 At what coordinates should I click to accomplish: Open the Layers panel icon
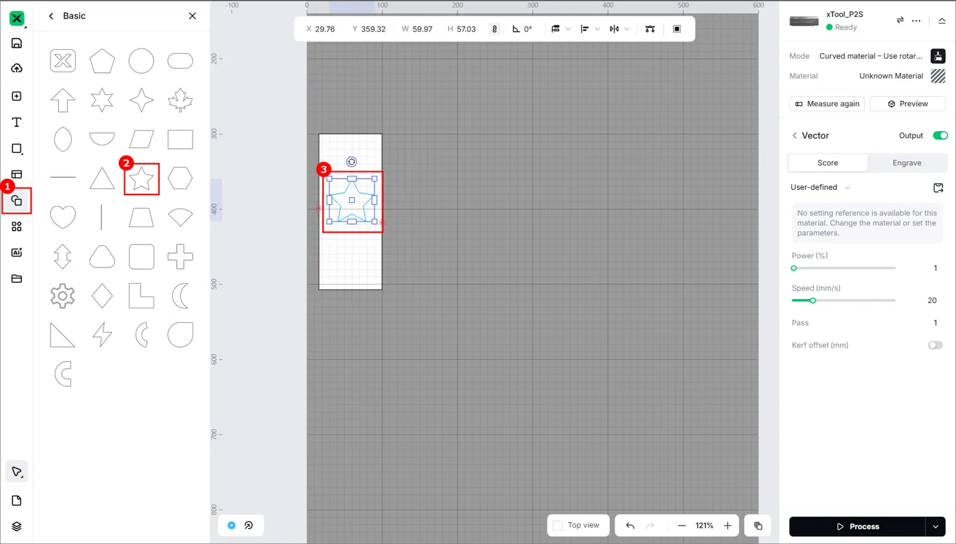click(x=17, y=526)
